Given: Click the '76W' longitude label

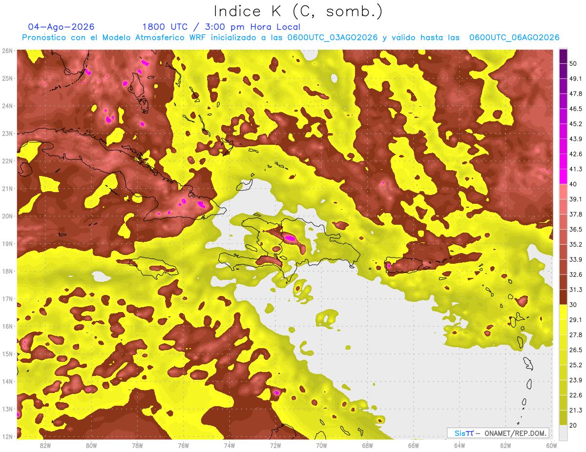Looking at the screenshot, I should coord(184,445).
